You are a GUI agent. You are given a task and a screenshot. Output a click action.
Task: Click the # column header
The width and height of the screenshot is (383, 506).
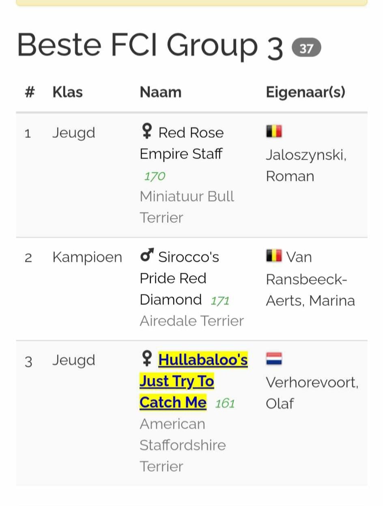(x=29, y=92)
